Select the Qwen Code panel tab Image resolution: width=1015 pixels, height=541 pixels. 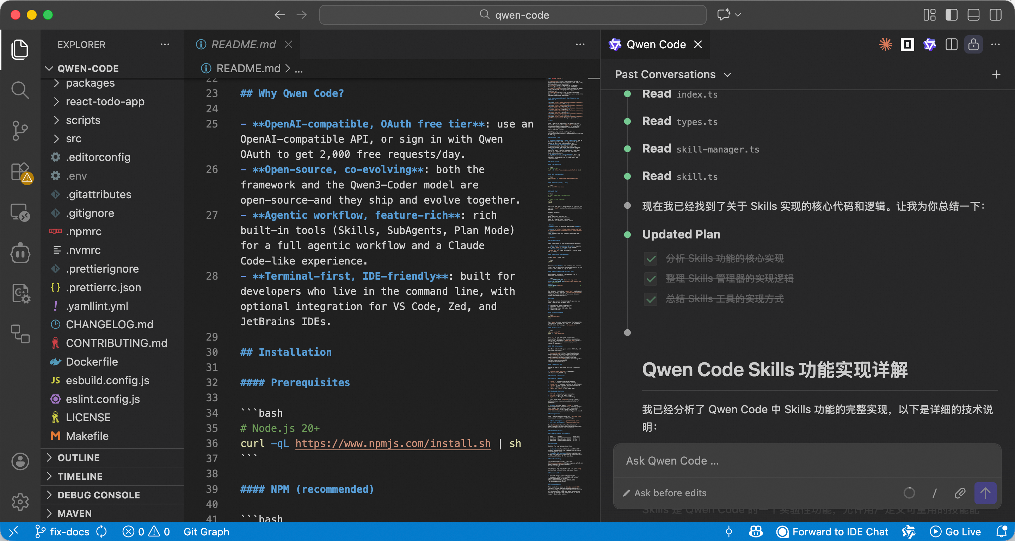pos(656,44)
